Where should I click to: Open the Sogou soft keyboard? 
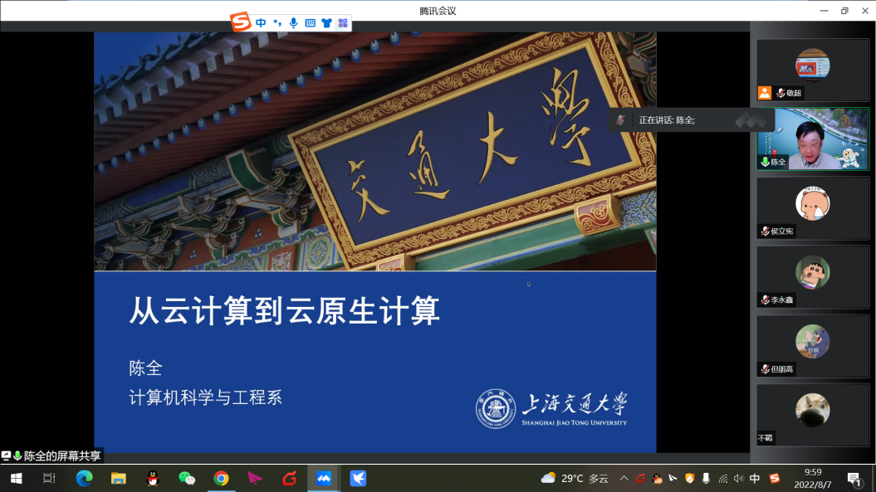click(x=310, y=23)
